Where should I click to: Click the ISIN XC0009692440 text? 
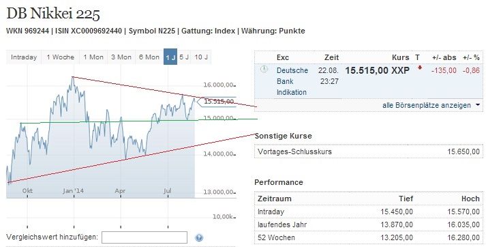click(x=89, y=31)
